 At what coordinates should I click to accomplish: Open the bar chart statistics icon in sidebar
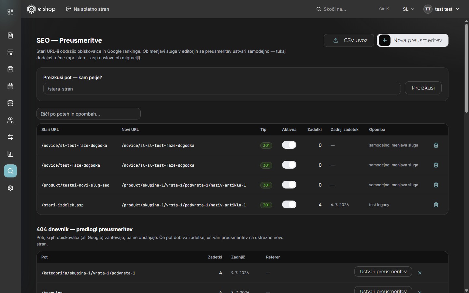[x=10, y=154]
